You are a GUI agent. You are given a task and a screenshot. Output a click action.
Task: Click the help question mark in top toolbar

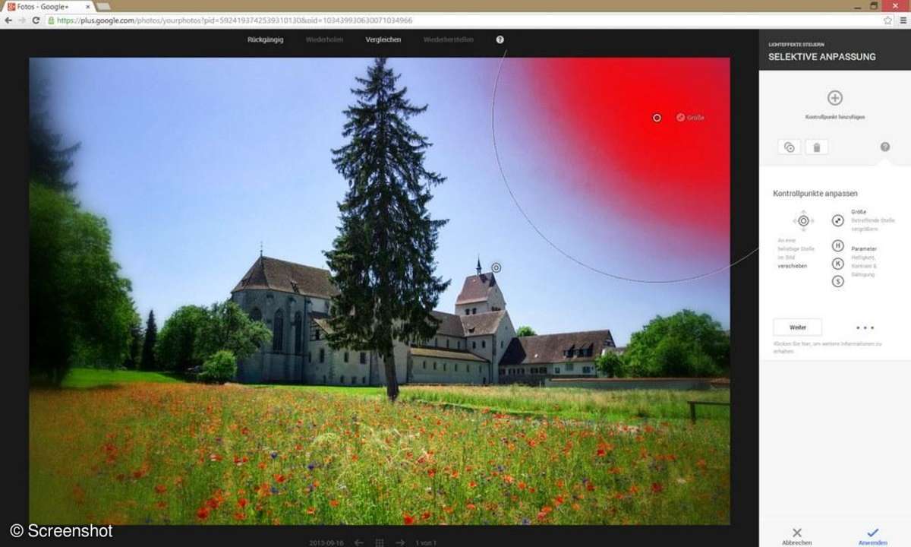[500, 40]
